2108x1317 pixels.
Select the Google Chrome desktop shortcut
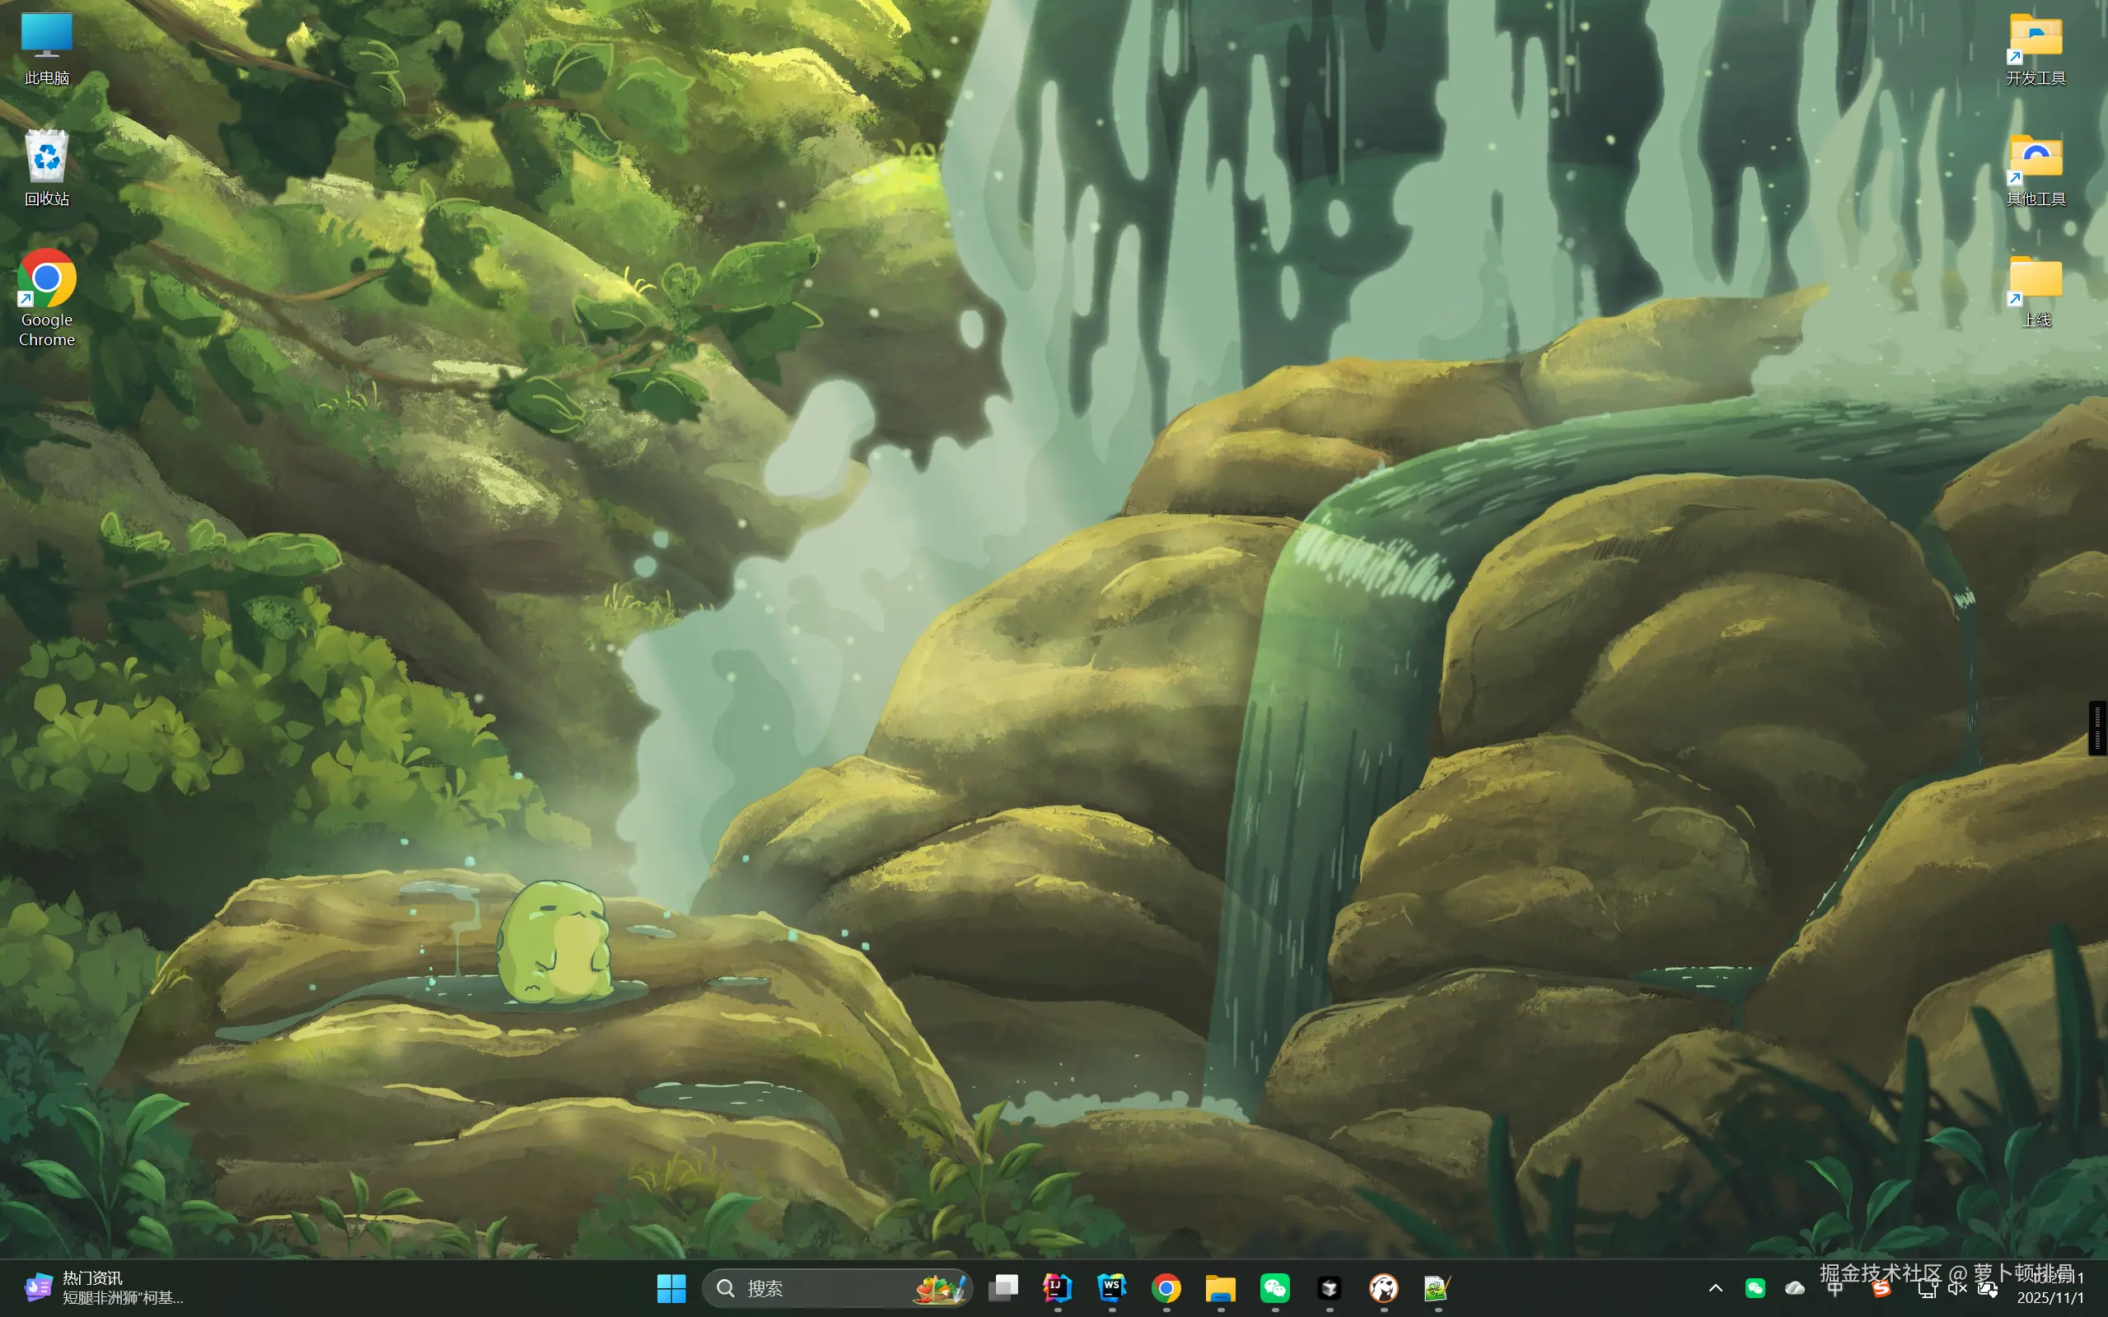point(46,297)
